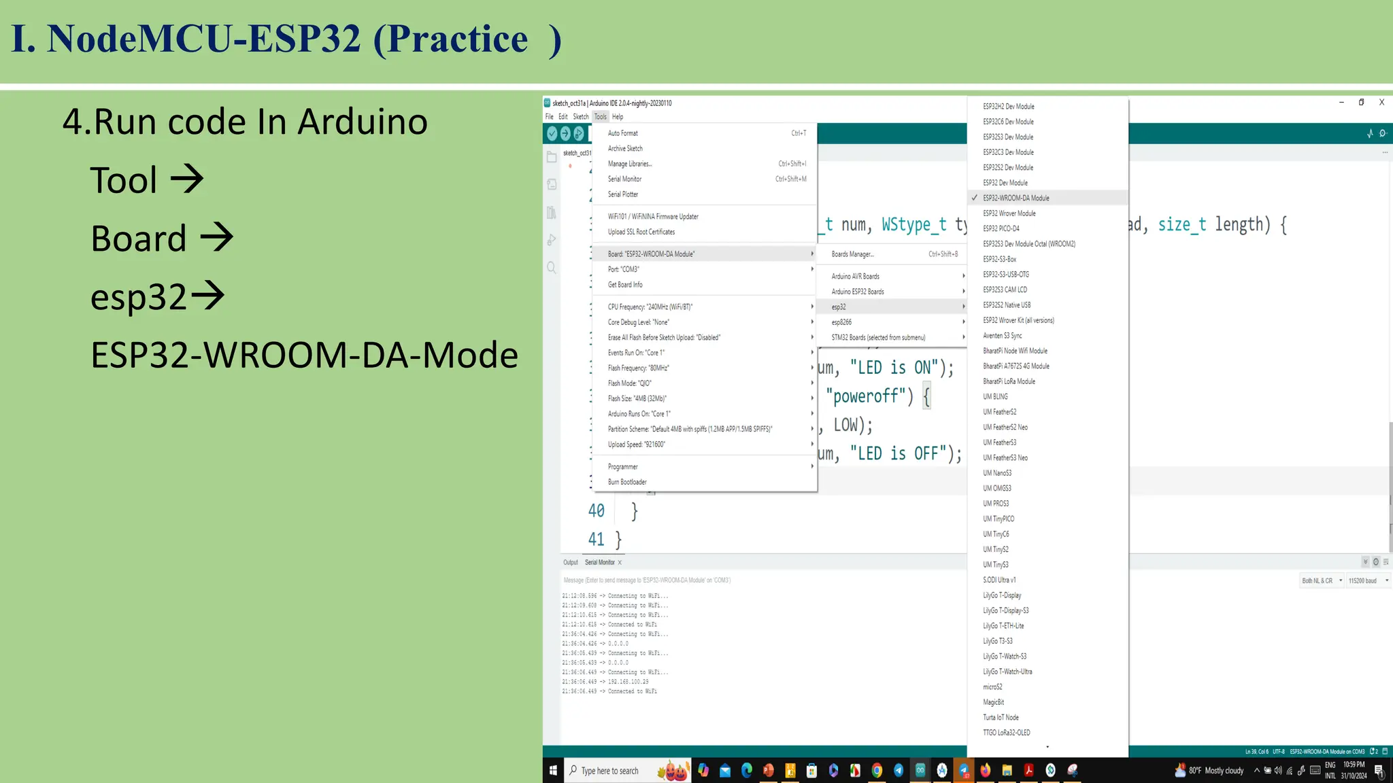
Task: Choose Auto Format from Tools menu
Action: pos(704,133)
